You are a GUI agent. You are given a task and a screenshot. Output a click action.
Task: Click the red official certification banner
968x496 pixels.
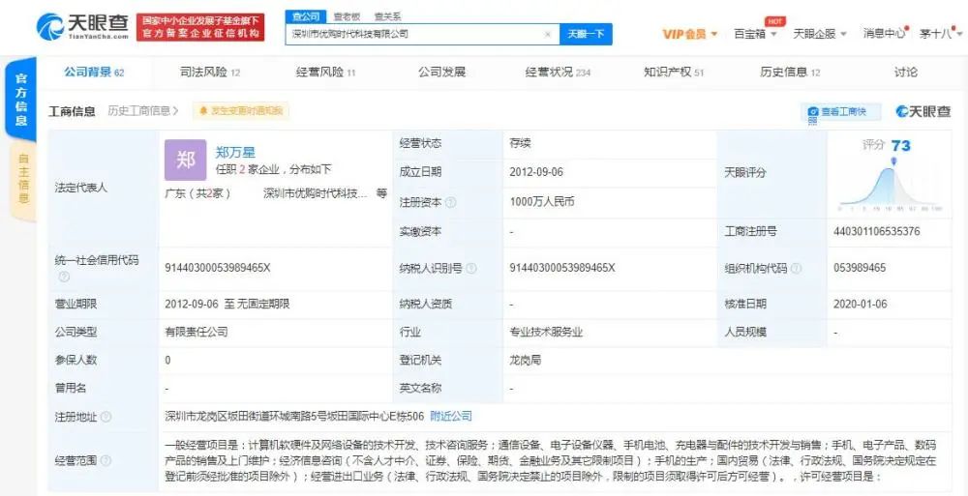coord(200,27)
